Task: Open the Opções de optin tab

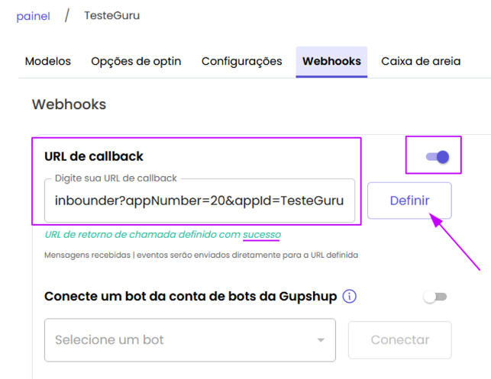Action: point(136,61)
